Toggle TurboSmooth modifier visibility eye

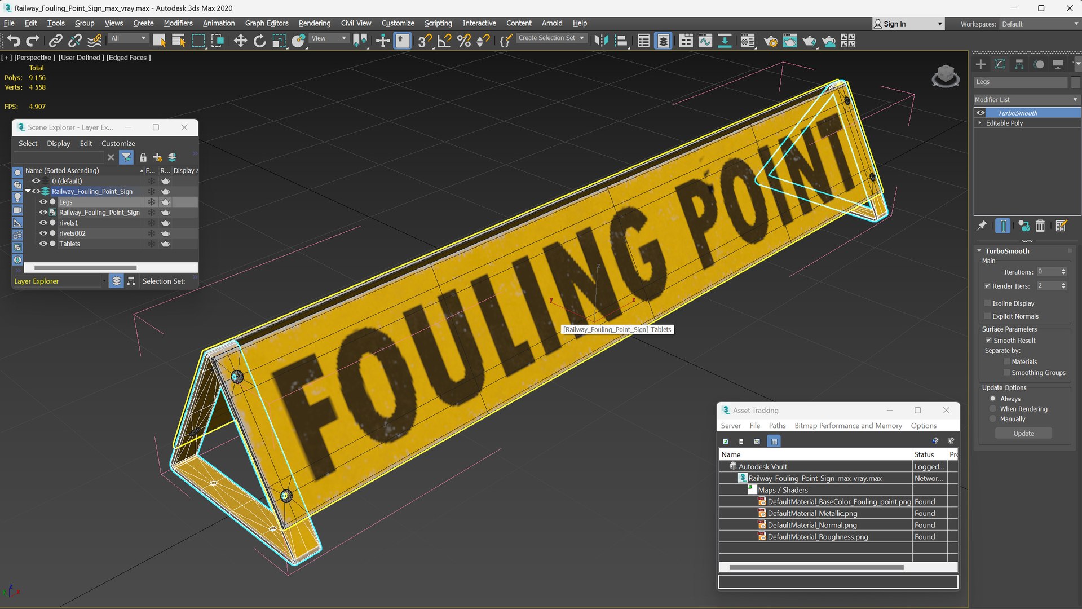[x=981, y=113]
